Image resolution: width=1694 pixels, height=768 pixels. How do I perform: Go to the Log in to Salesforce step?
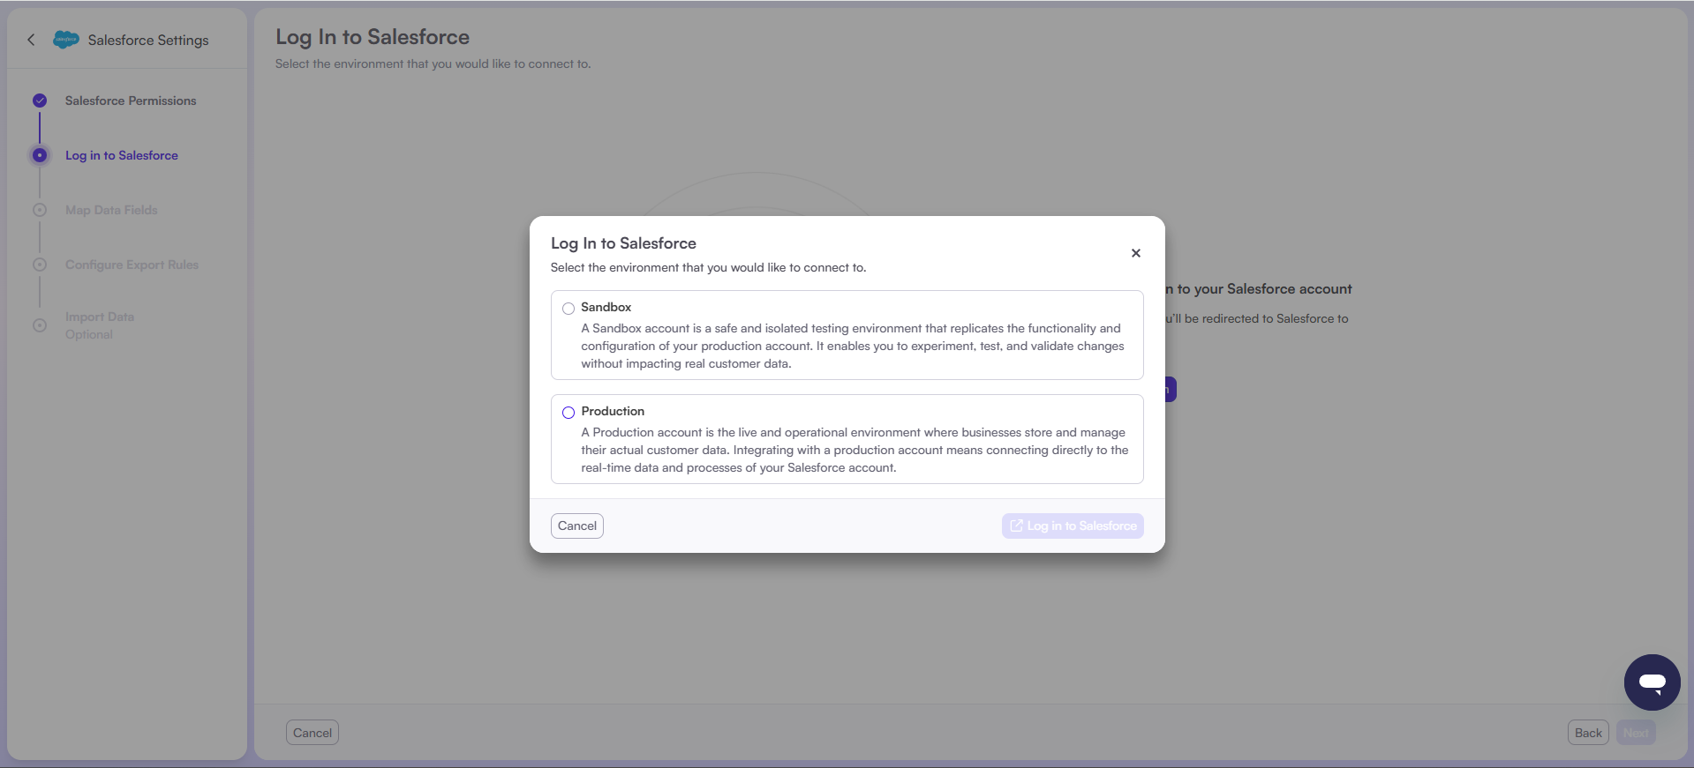coord(122,155)
